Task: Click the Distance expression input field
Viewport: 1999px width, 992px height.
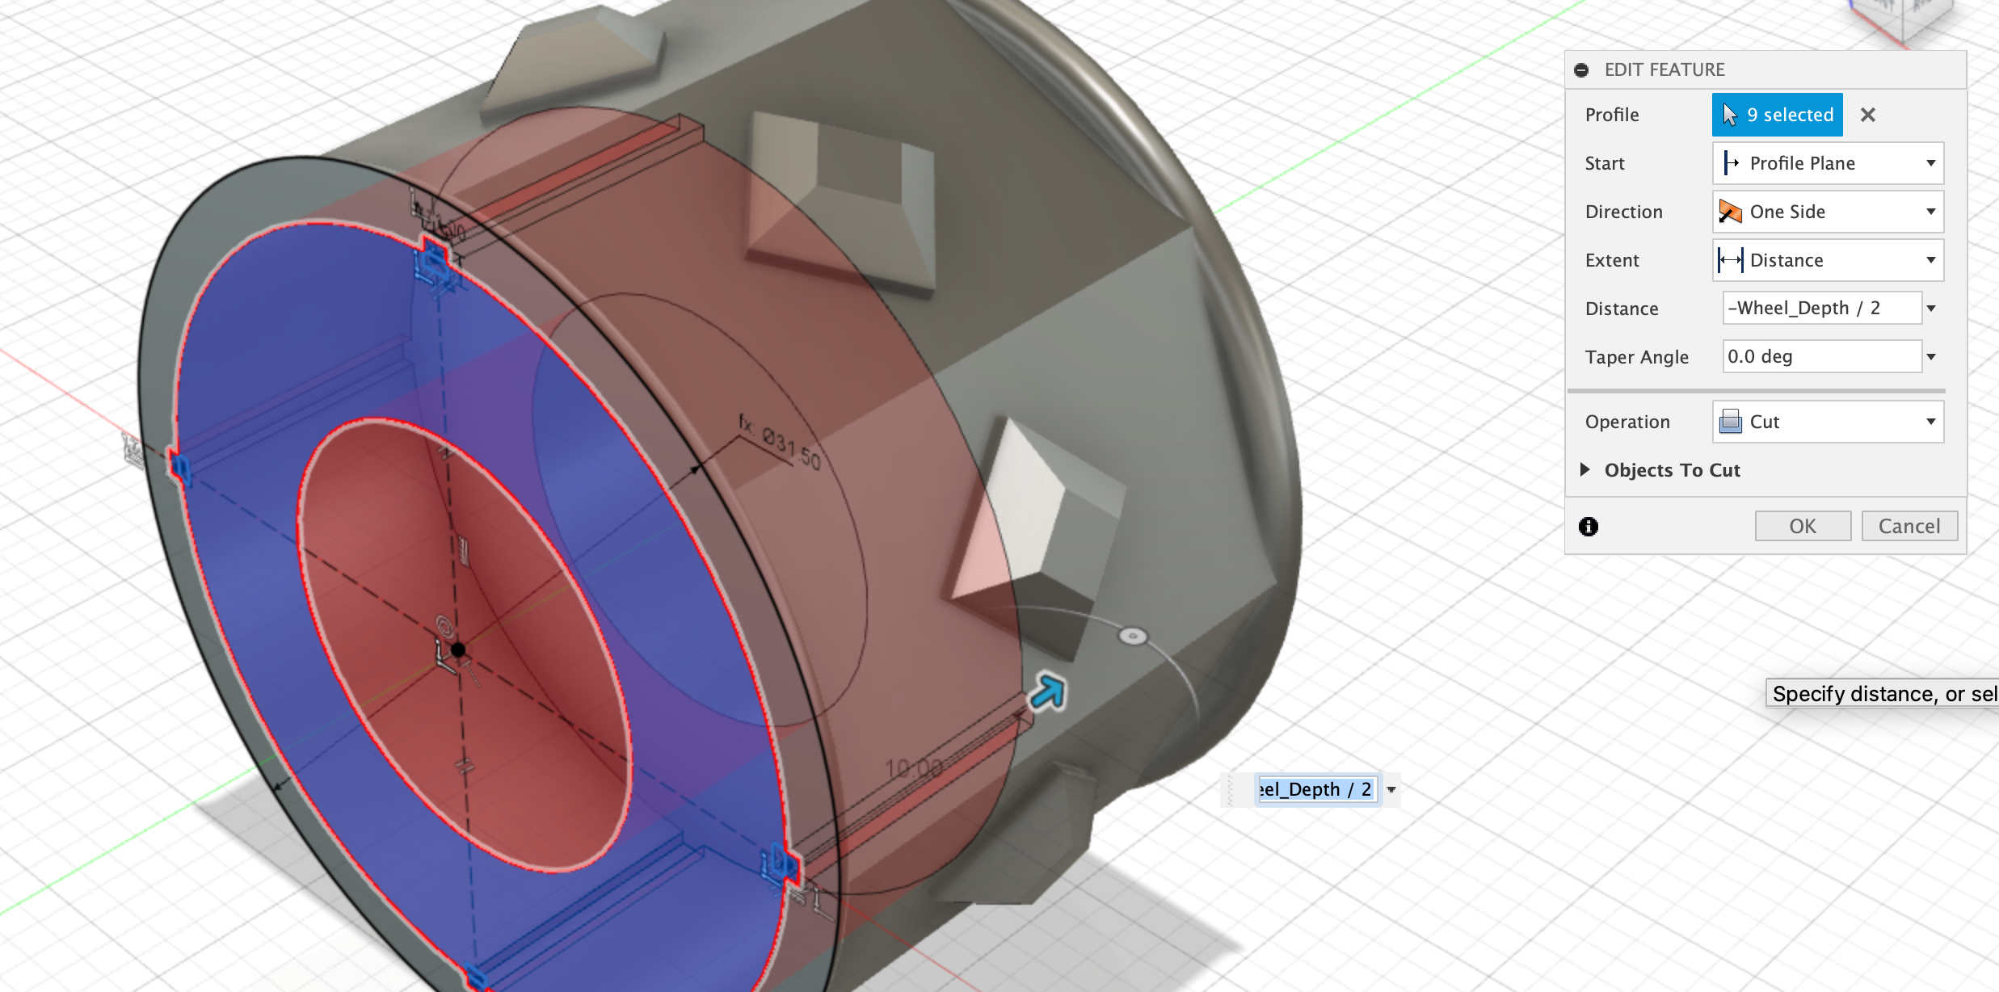Action: 1821,308
